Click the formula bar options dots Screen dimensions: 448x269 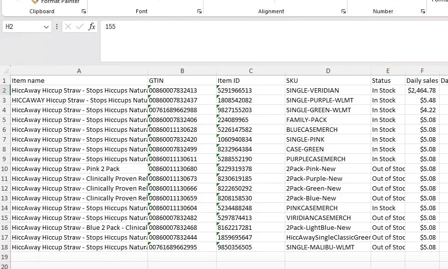[57, 26]
